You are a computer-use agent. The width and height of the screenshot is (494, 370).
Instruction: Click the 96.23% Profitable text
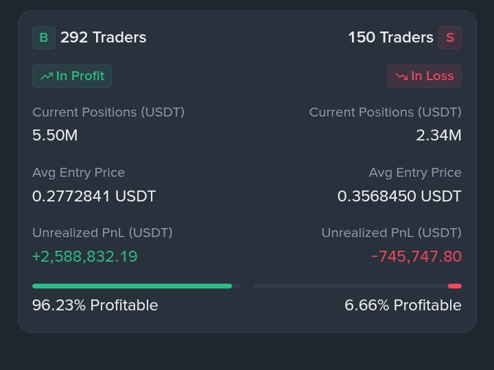pos(95,305)
